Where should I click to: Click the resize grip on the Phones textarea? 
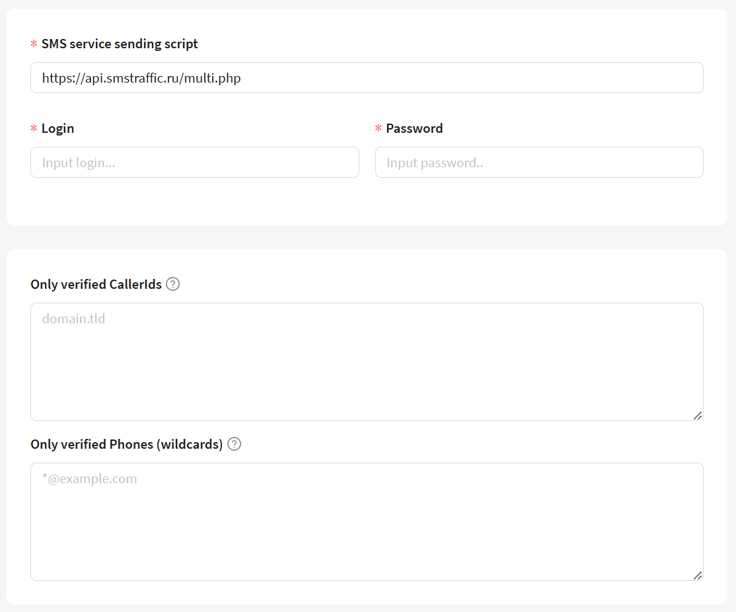tap(697, 575)
